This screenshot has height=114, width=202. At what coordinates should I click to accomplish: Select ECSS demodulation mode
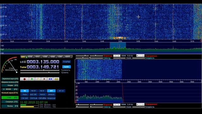pos(32,57)
